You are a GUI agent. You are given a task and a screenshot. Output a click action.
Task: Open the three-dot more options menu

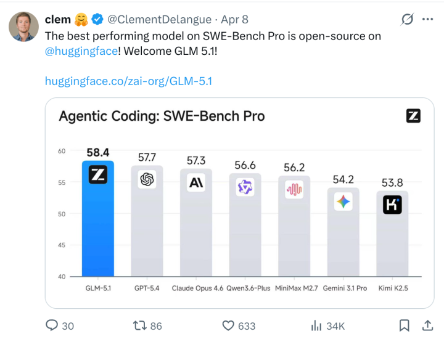pos(427,19)
